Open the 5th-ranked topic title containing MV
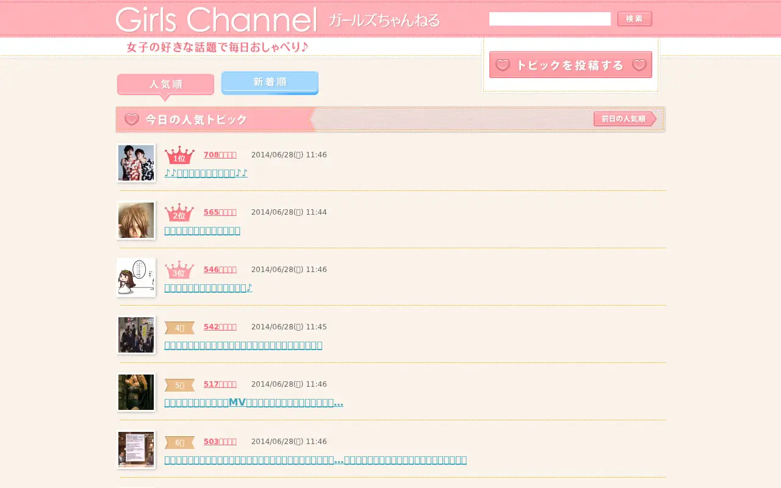This screenshot has height=488, width=781. [253, 403]
